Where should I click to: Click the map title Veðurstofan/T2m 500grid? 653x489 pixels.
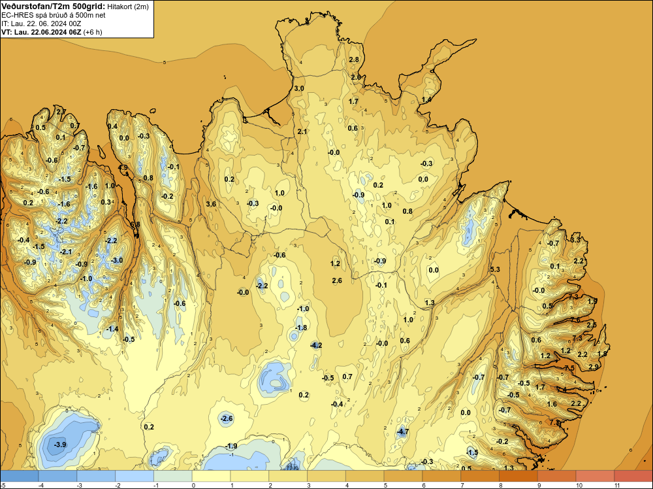click(52, 7)
